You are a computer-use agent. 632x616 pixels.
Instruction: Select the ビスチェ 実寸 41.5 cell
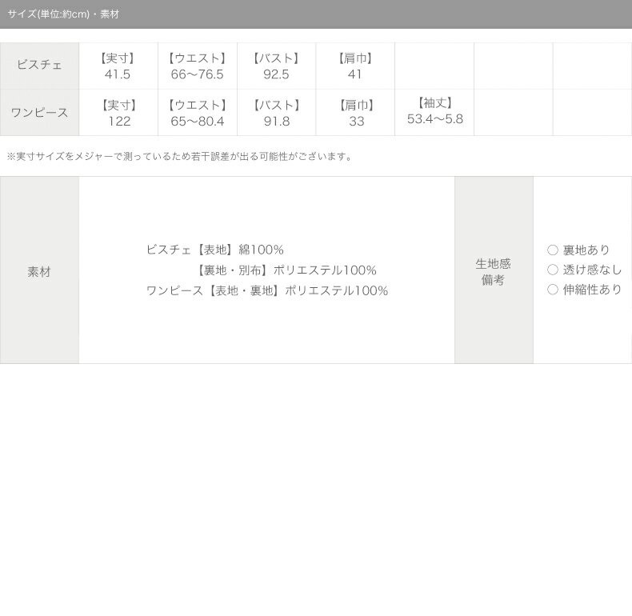[118, 66]
